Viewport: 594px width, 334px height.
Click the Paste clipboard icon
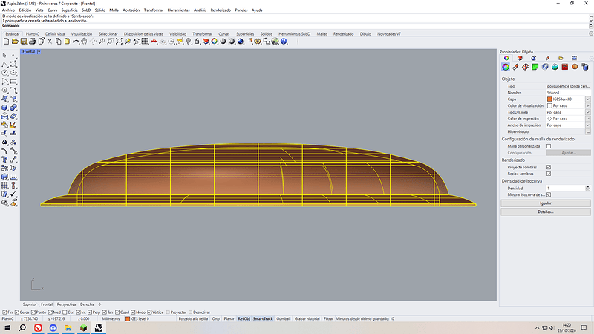[x=67, y=42]
